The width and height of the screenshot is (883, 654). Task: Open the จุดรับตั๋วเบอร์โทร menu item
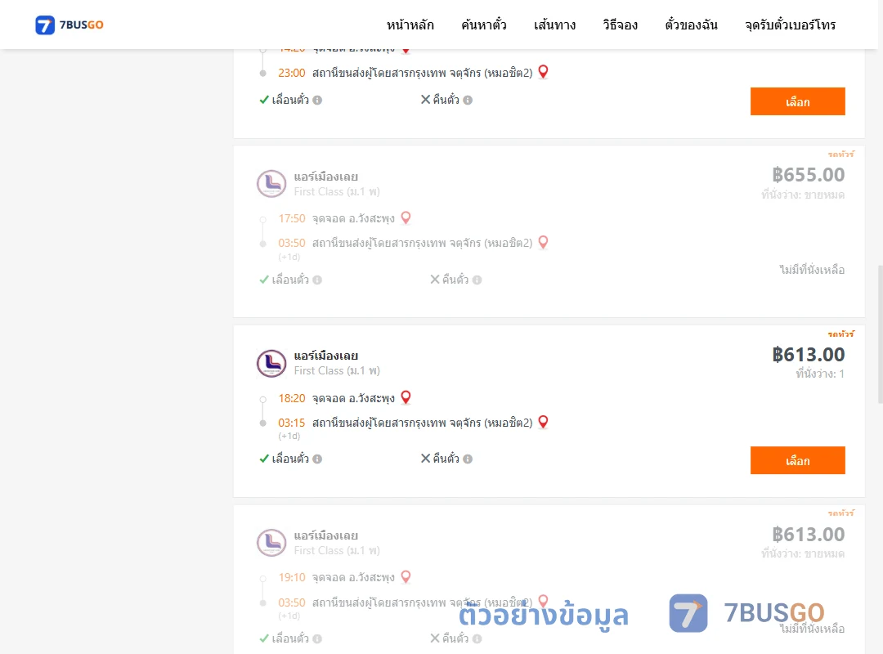click(790, 25)
